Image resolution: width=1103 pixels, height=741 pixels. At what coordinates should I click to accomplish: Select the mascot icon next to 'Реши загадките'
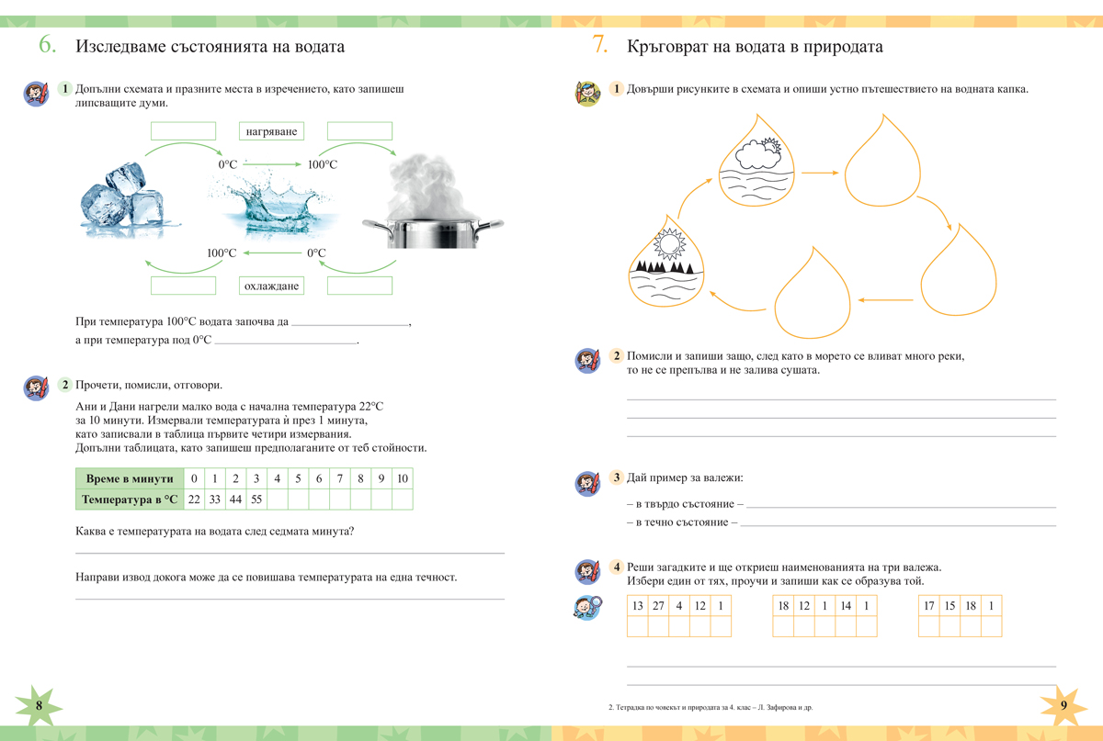click(x=588, y=569)
